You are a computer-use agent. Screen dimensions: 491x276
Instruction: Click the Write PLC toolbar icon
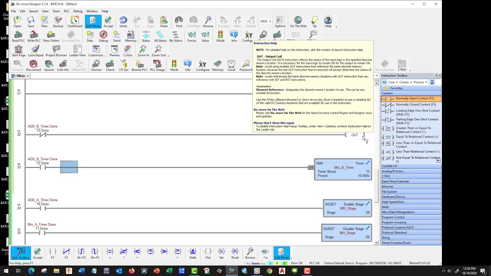[34, 37]
